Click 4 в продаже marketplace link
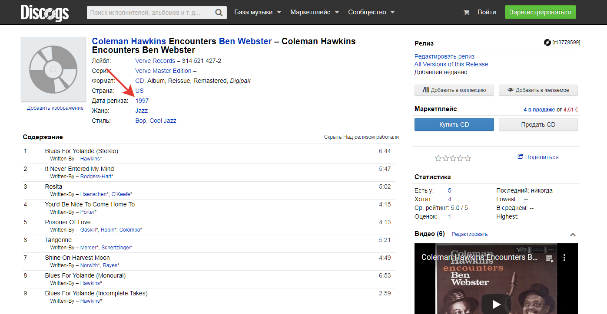This screenshot has height=314, width=607. tap(539, 110)
